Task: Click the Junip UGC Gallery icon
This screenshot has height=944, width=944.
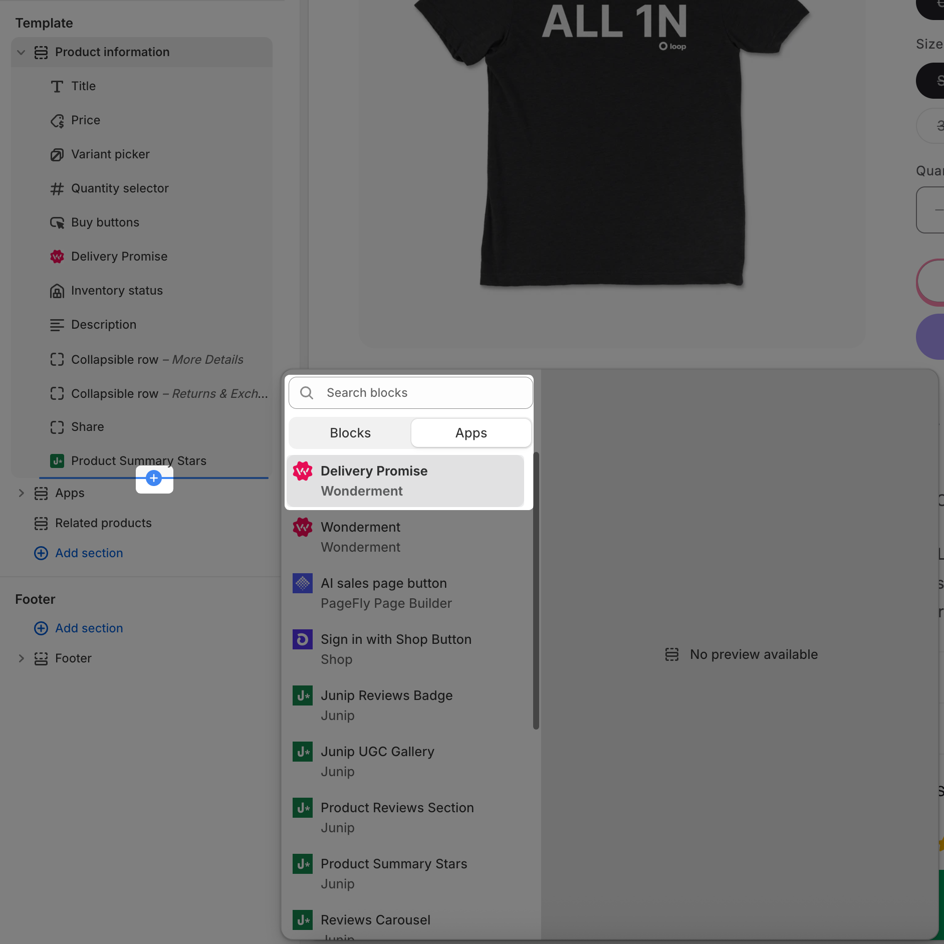Action: click(303, 752)
